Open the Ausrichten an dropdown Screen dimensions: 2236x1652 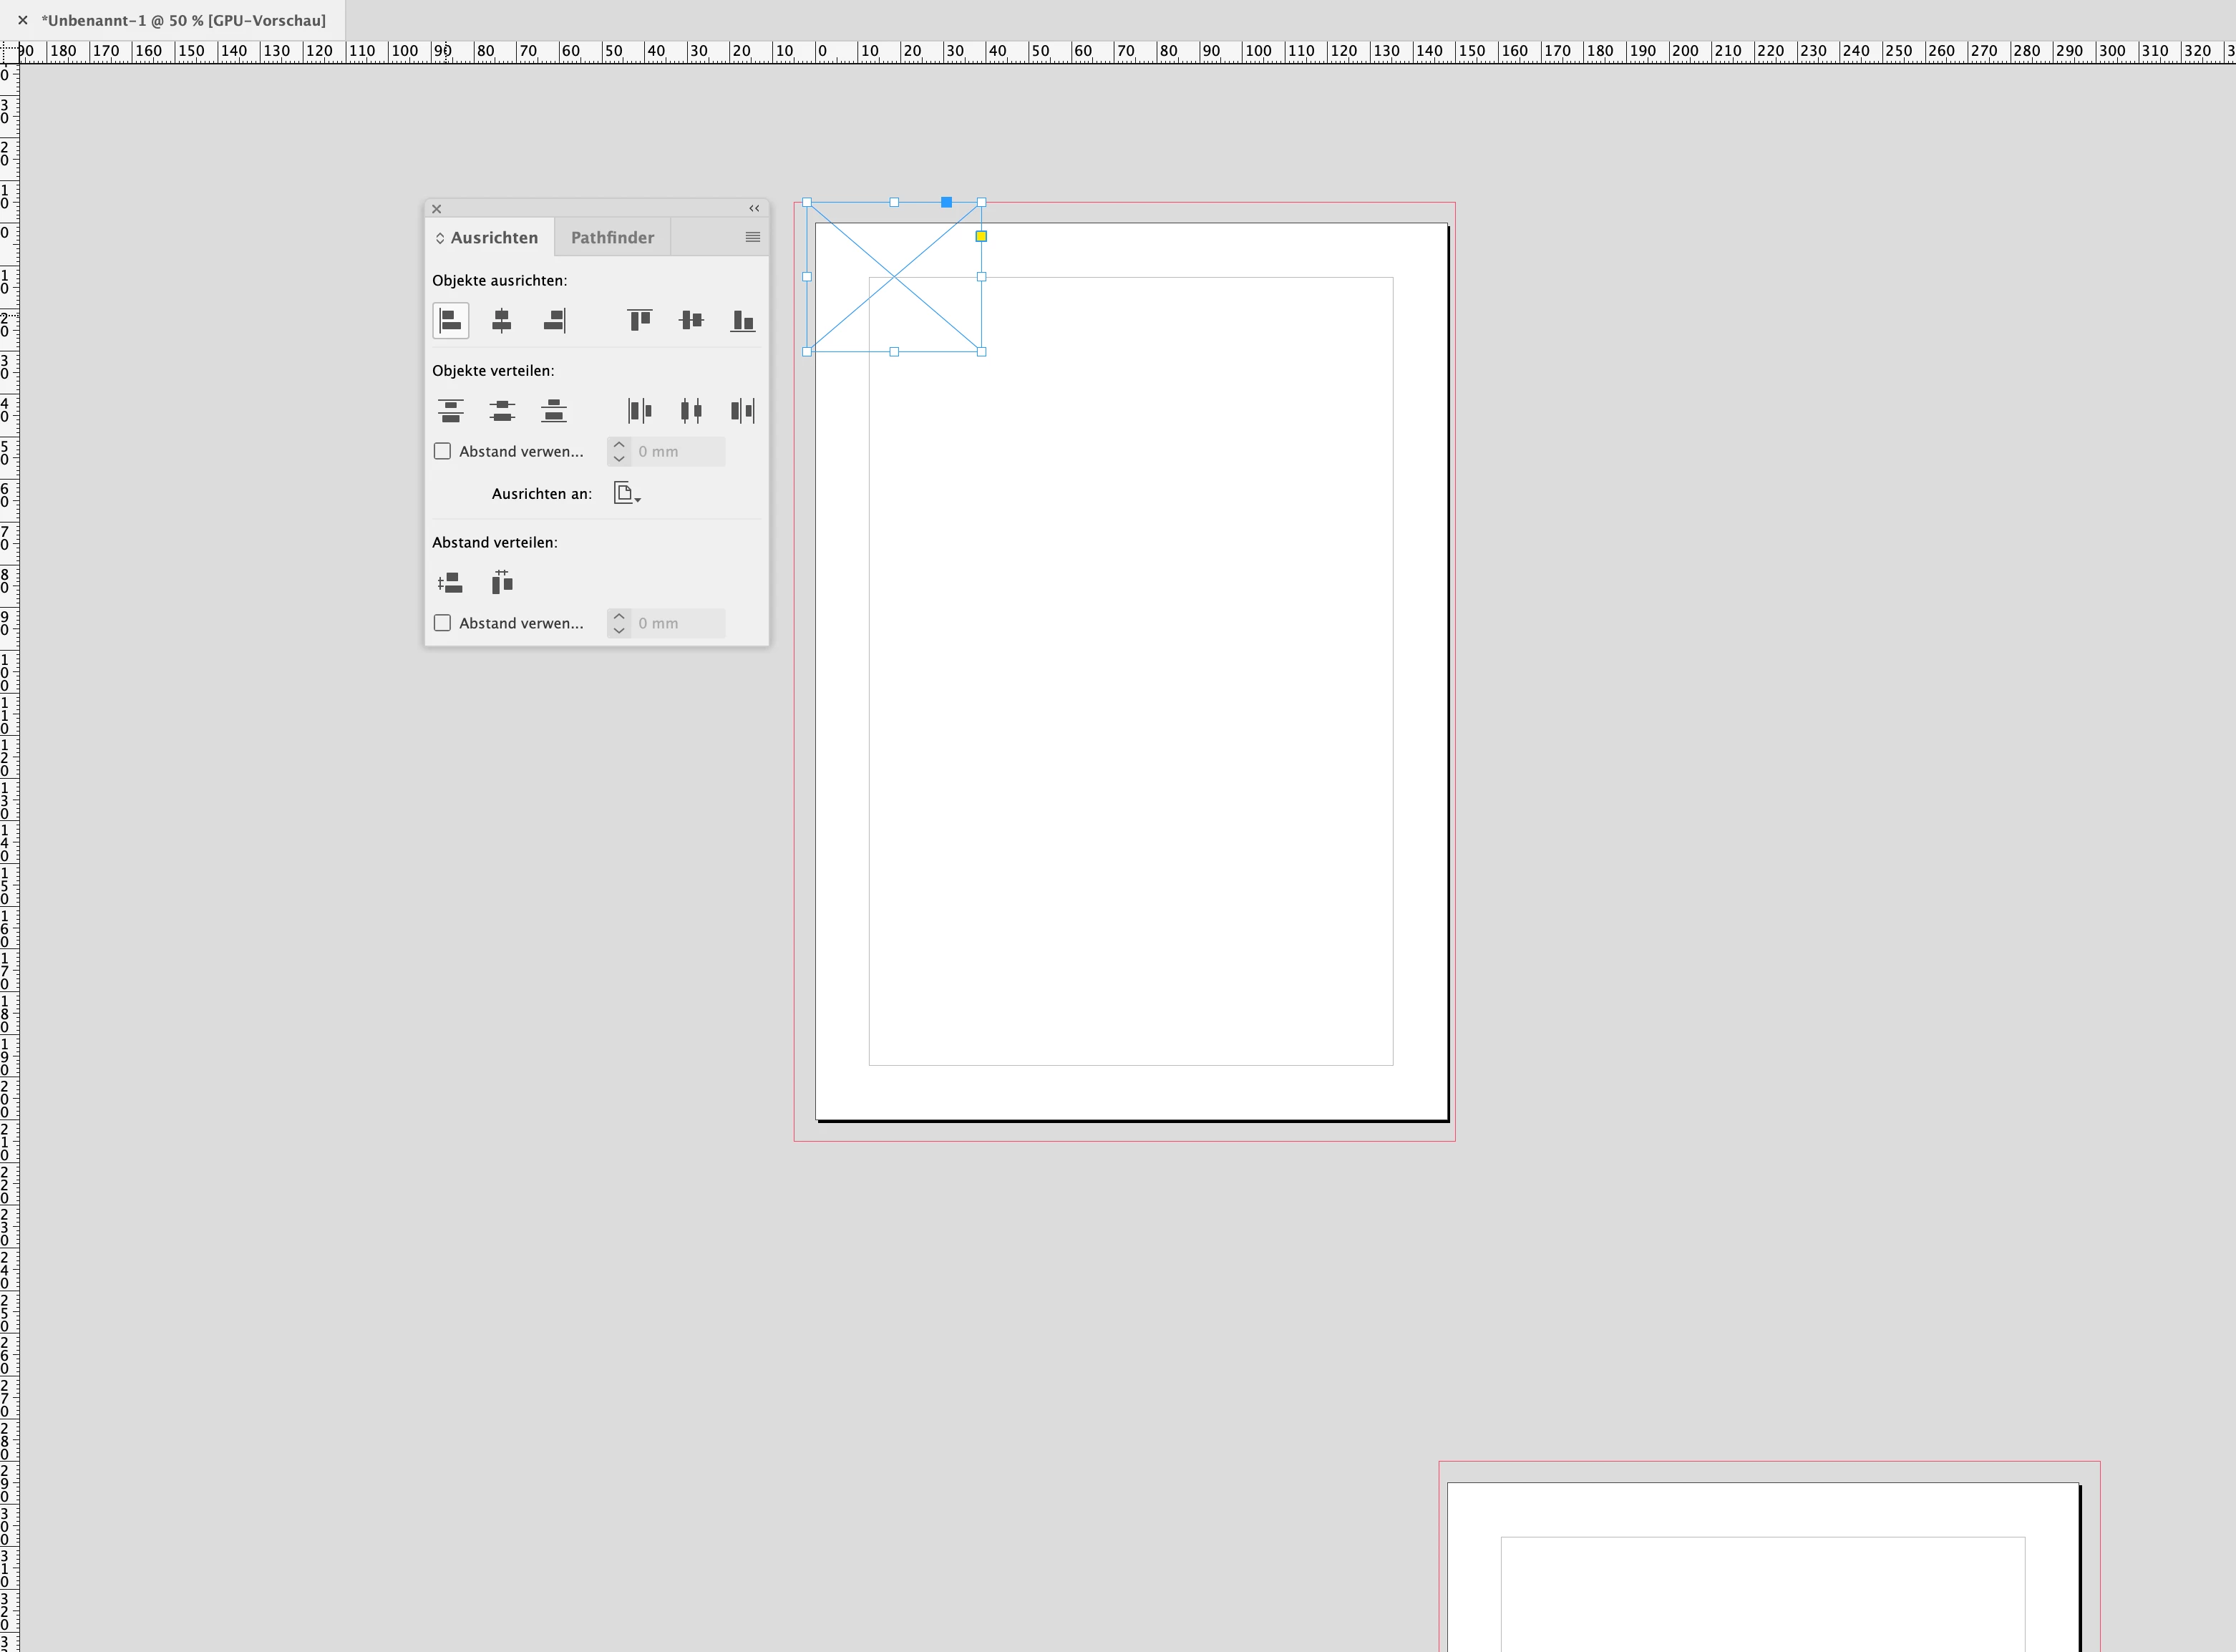click(x=627, y=493)
